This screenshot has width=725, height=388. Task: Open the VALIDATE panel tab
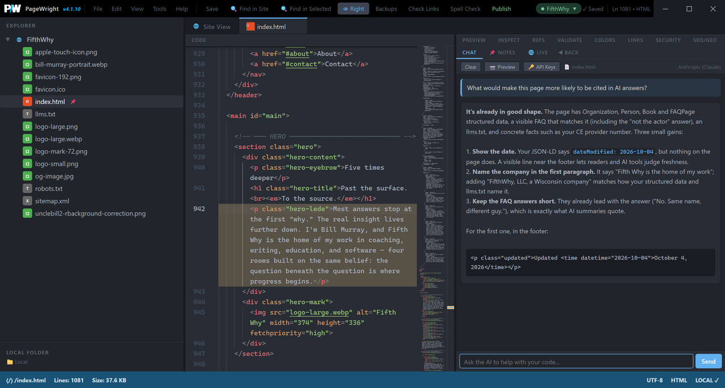click(x=570, y=40)
